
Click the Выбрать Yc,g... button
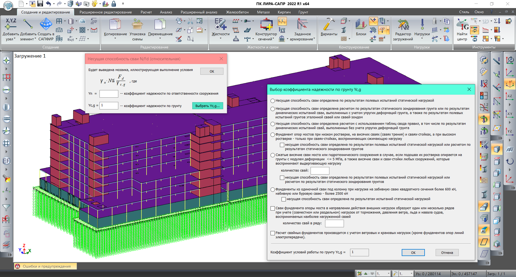[x=207, y=106]
